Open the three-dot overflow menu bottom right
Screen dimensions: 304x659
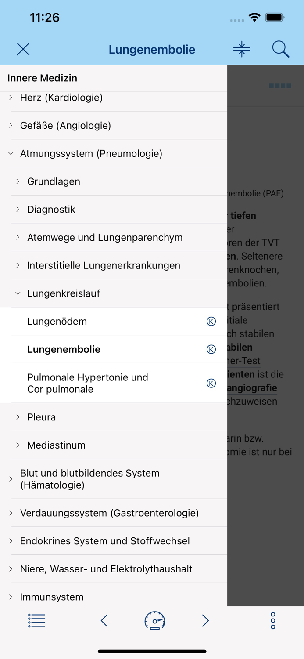[272, 620]
